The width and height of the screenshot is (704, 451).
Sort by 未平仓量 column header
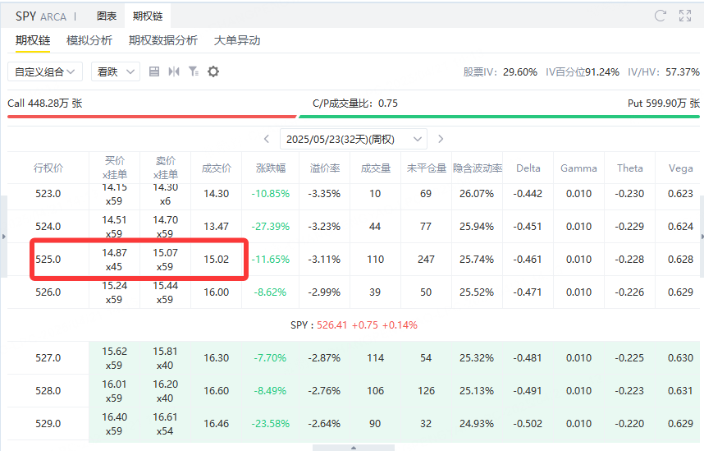(426, 168)
